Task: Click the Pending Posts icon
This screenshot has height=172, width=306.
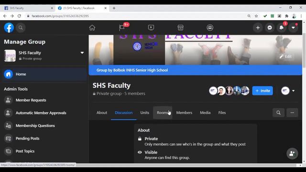Action: point(8,139)
